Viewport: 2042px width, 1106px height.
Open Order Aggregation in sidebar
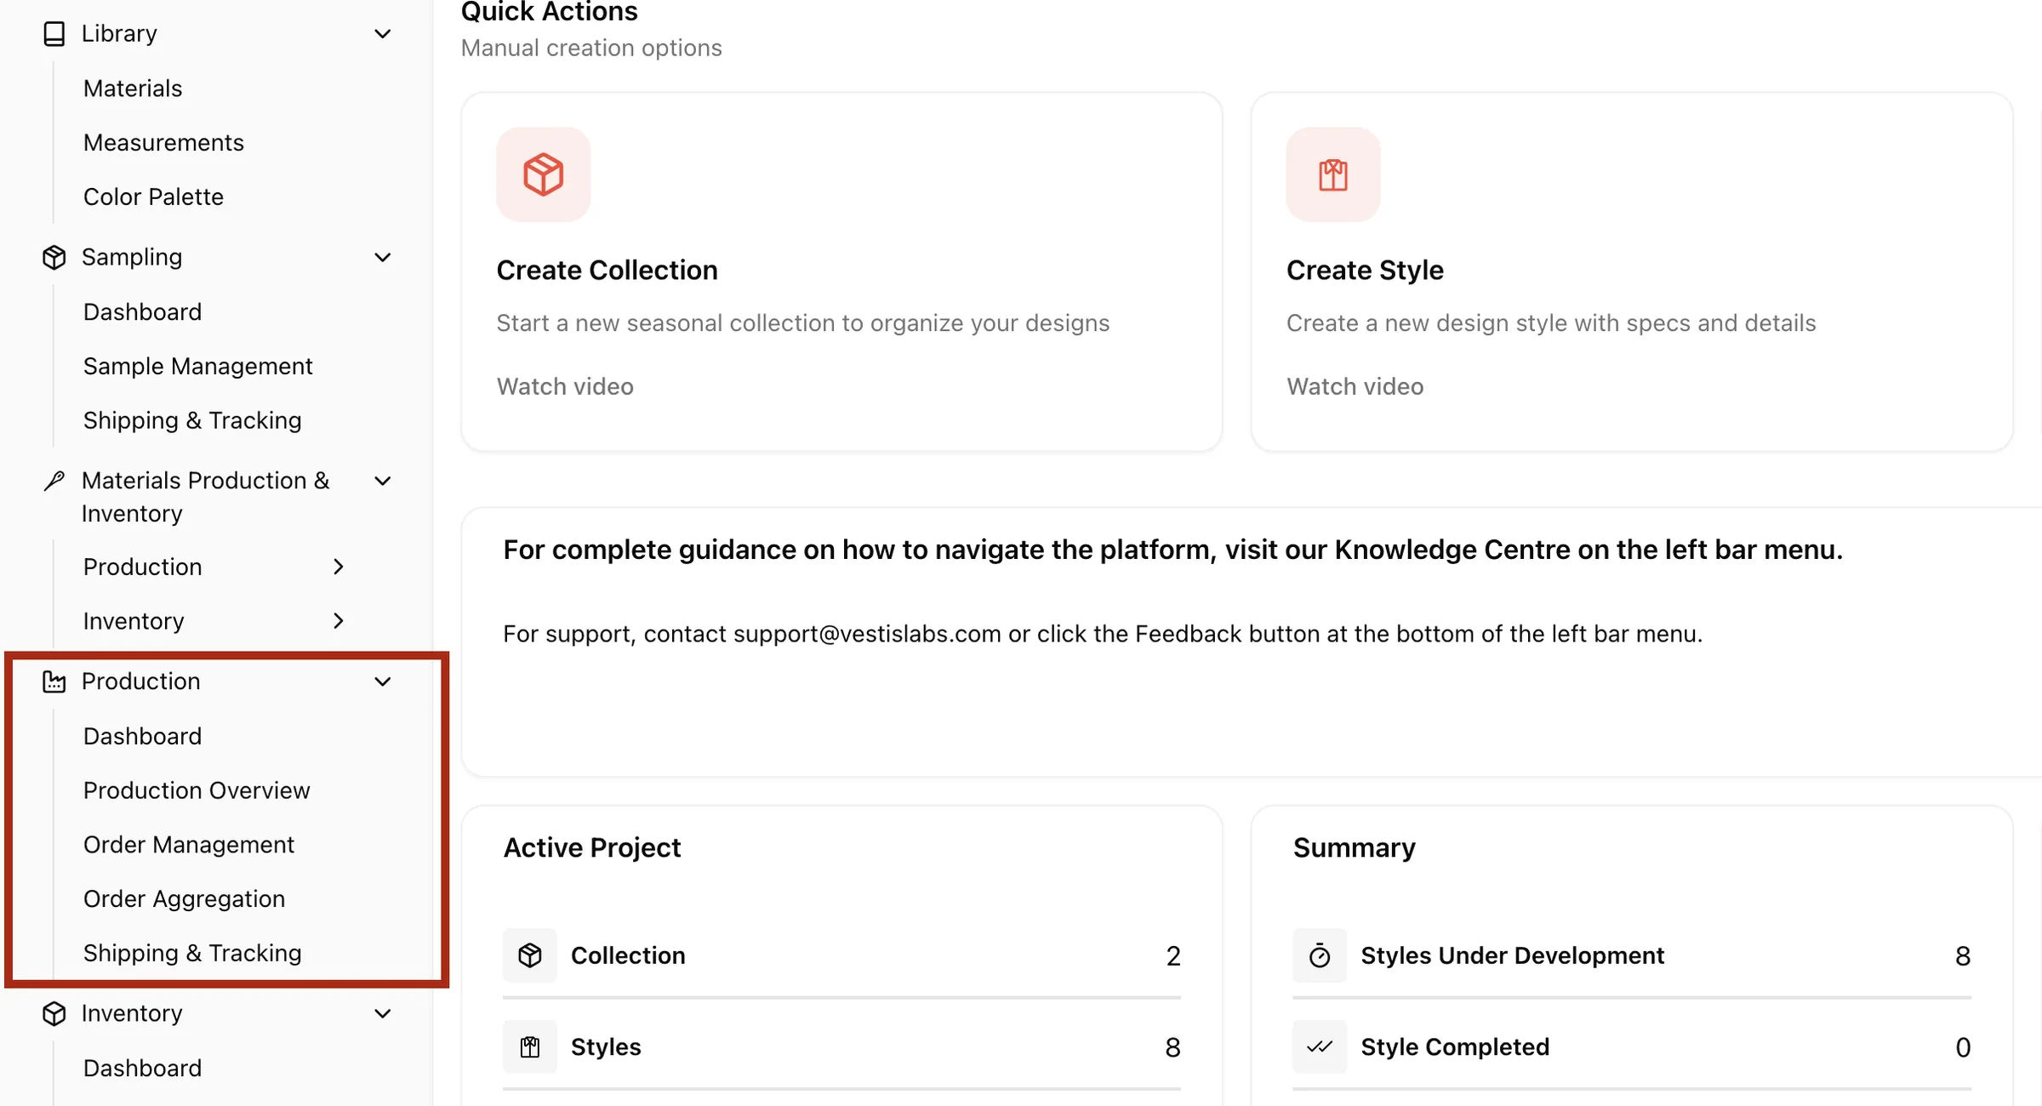pyautogui.click(x=184, y=898)
